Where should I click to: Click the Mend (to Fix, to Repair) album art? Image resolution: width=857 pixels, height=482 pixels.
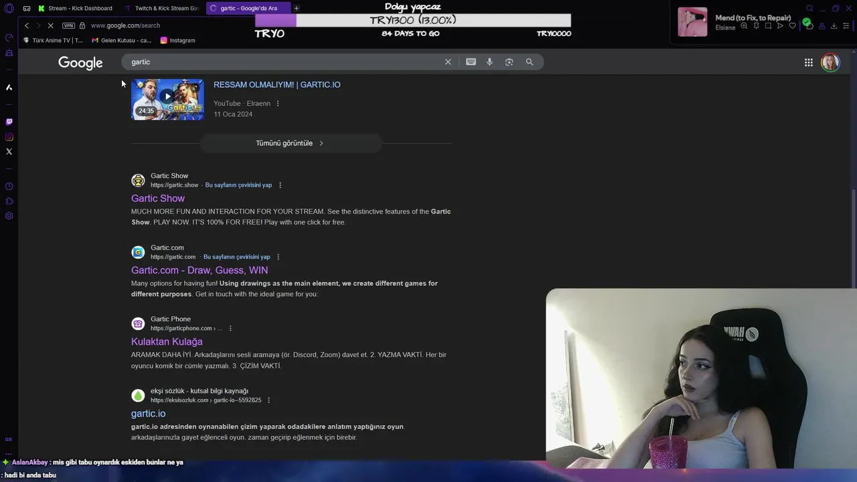(692, 21)
